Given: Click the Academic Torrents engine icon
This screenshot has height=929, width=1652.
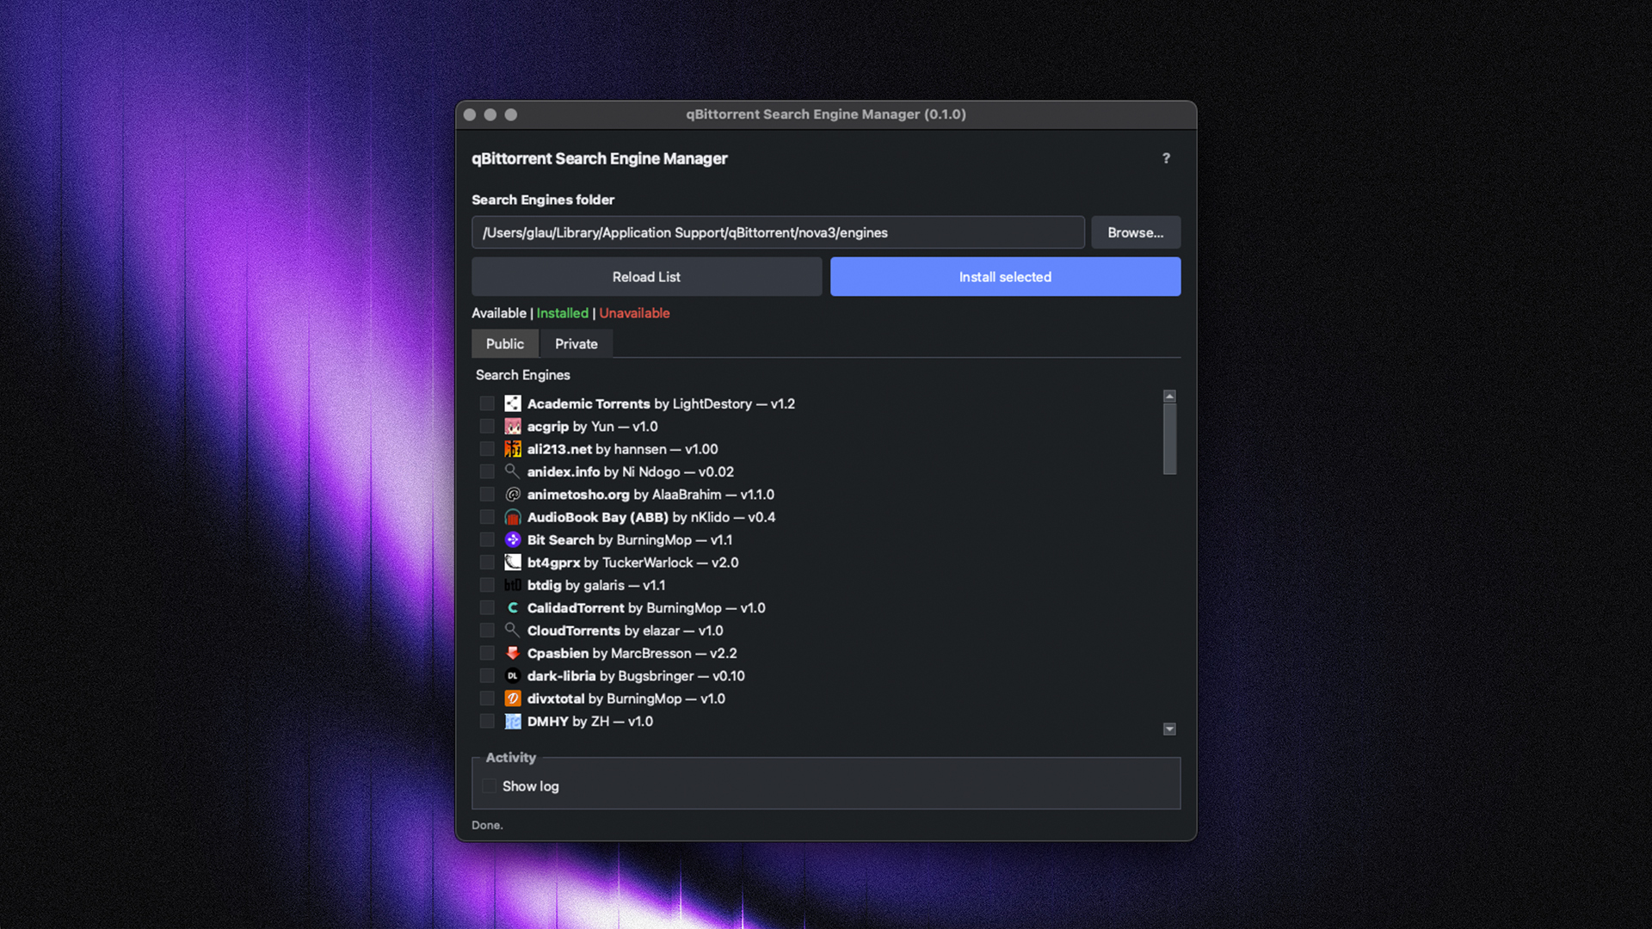Looking at the screenshot, I should tap(513, 403).
